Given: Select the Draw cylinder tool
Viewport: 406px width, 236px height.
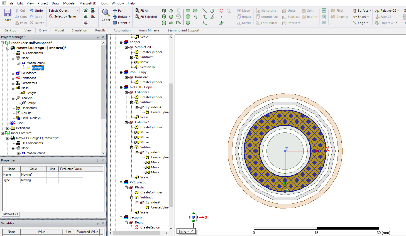Looking at the screenshot, I should 164,17.
